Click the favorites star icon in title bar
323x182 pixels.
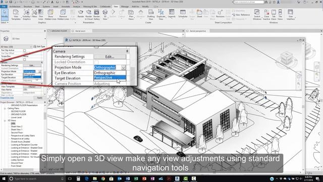(x=274, y=2)
